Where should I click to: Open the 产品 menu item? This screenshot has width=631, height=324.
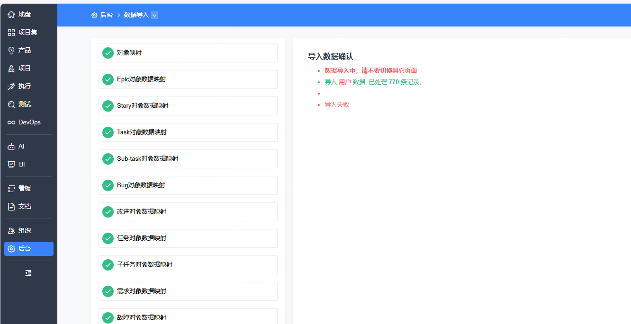tap(29, 51)
